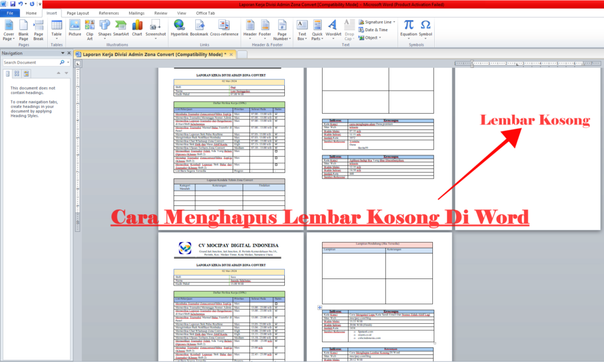Open the Page Number dropdown
Screen dimensions: 604x362
[x=282, y=28]
